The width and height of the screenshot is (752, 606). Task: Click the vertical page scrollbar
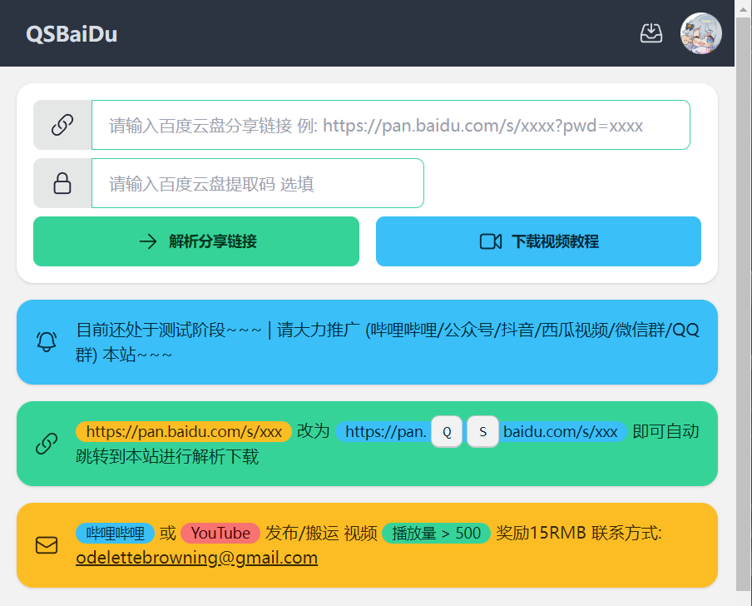tap(744, 303)
